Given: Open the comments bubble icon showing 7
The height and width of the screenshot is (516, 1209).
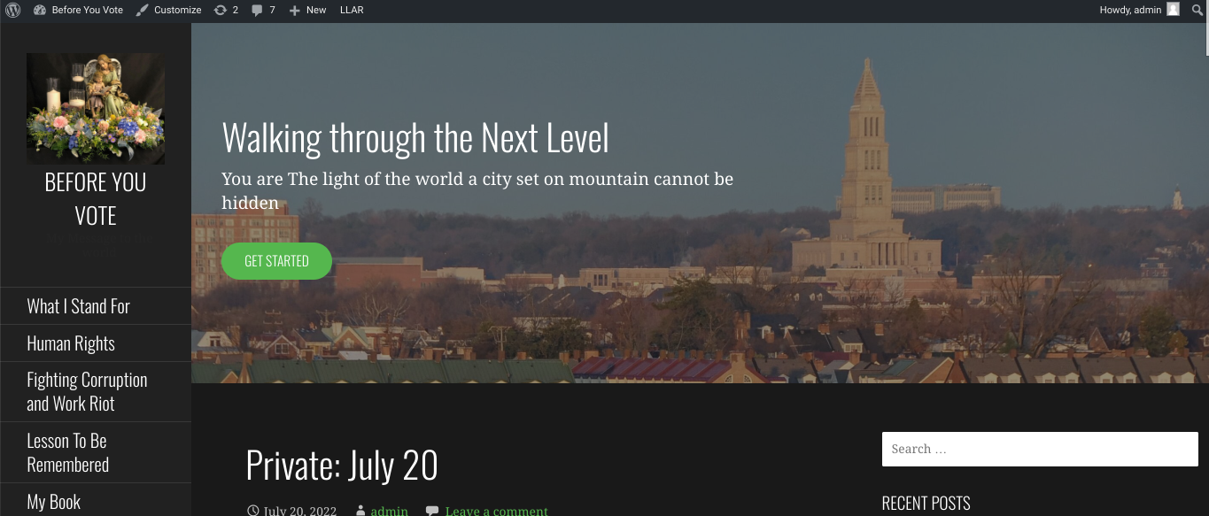Looking at the screenshot, I should click(x=257, y=11).
